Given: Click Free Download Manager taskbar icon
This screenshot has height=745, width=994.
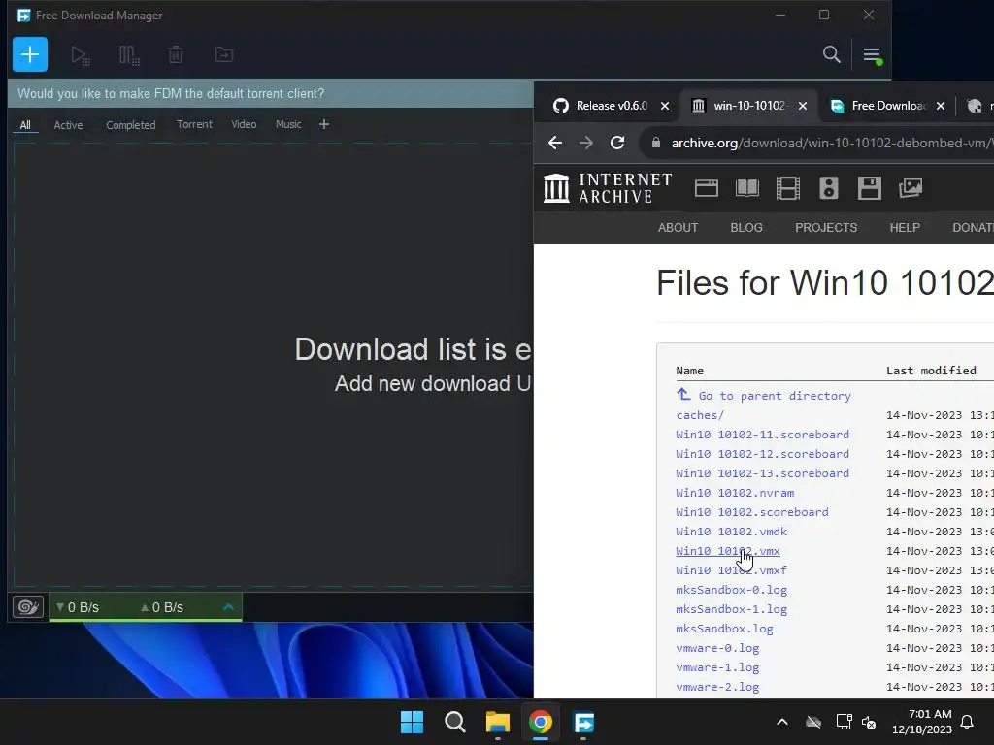Looking at the screenshot, I should click(x=583, y=722).
